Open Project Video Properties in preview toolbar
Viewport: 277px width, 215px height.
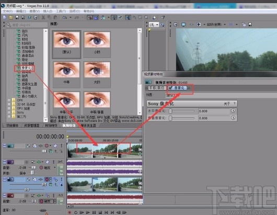(176, 25)
